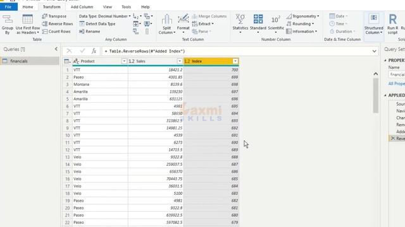Click the Index value 700 cell
The image size is (405, 227).
click(211, 70)
